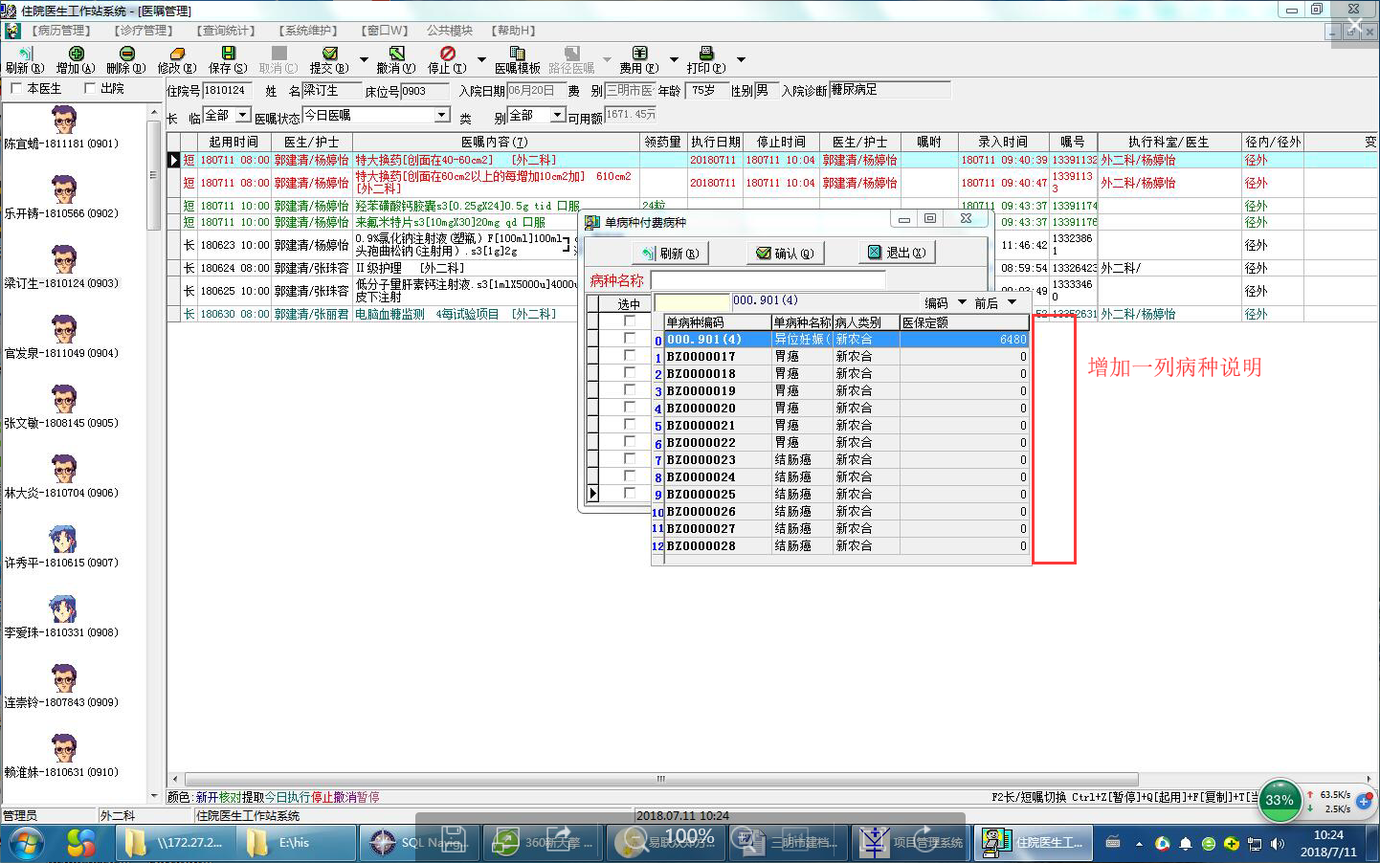The height and width of the screenshot is (863, 1380).
Task: Click the 刷新 refresh icon in main toolbar
Action: coord(25,54)
